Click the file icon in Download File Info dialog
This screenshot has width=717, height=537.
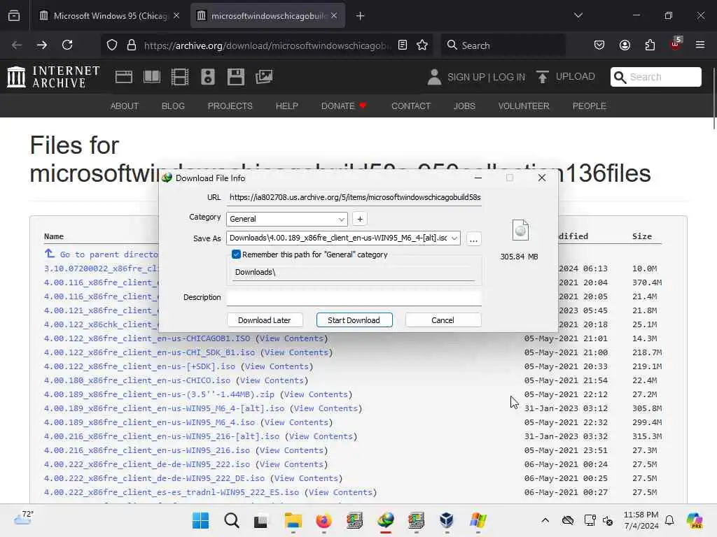click(520, 230)
